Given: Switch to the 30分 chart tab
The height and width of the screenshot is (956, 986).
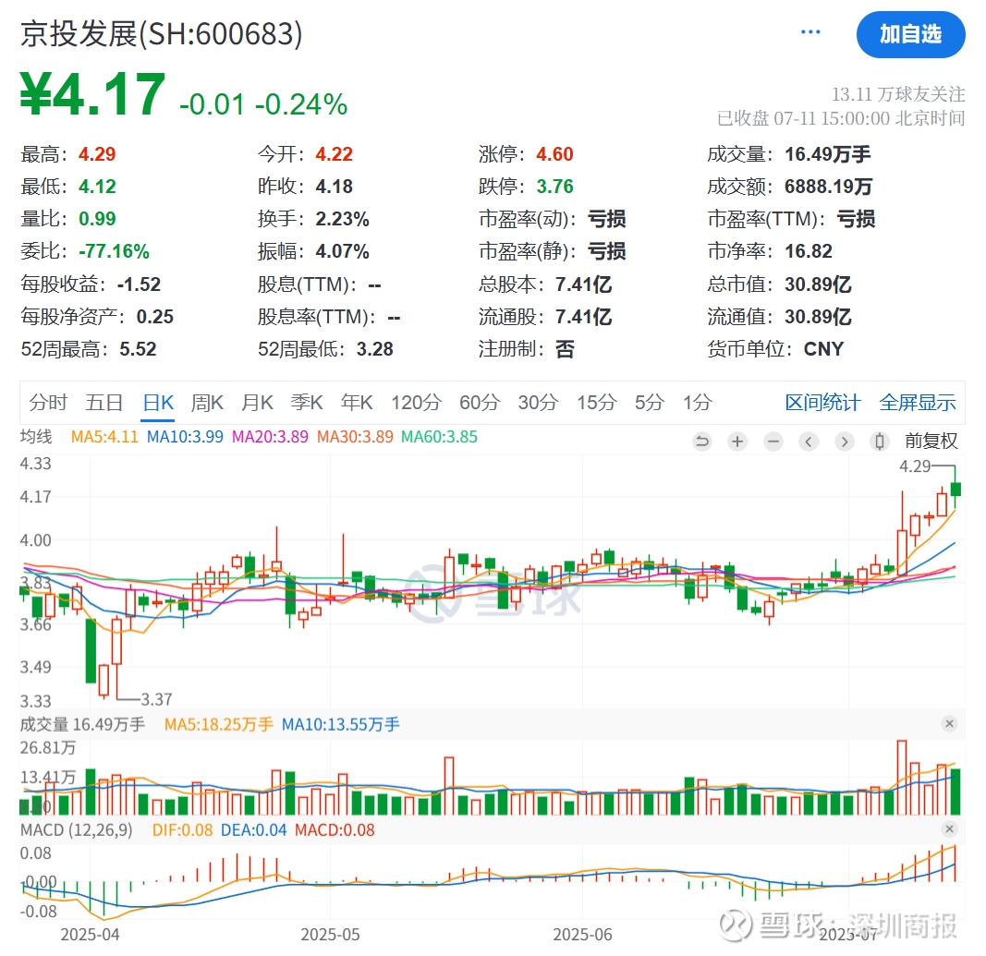Looking at the screenshot, I should [538, 403].
